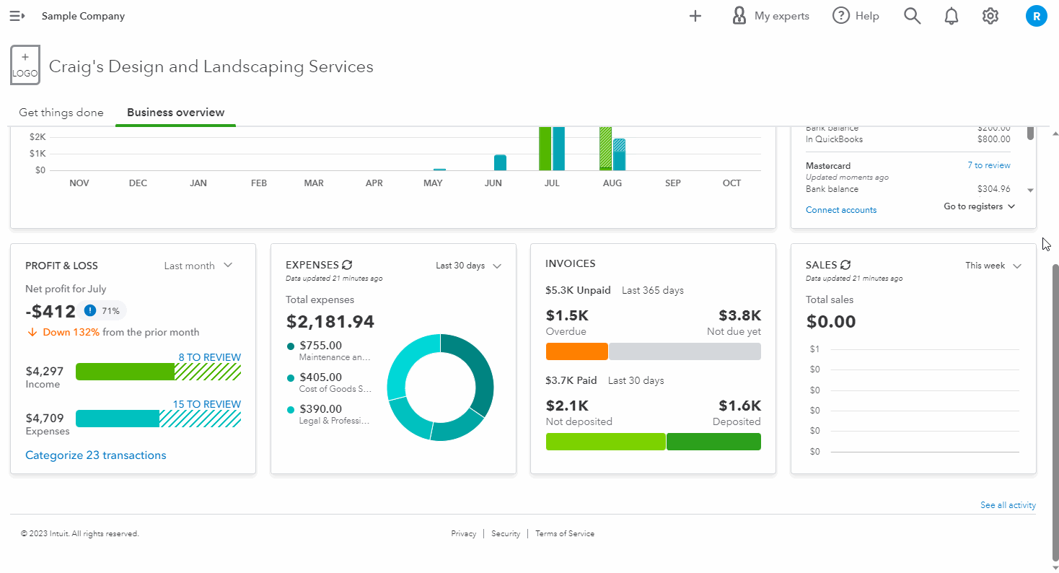
Task: Select the Business overview tab
Action: point(175,113)
